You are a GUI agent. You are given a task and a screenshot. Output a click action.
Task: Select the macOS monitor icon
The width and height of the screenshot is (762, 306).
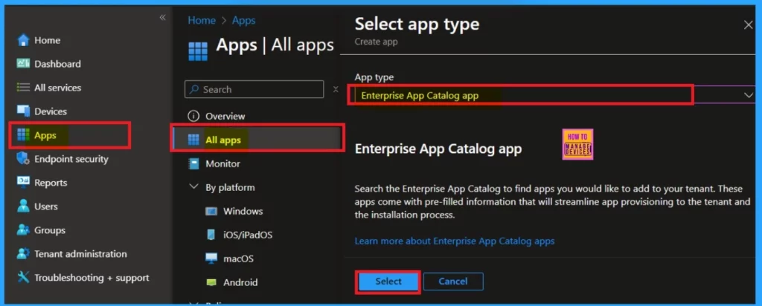click(x=211, y=258)
